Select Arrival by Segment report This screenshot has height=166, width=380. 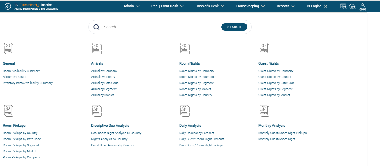104,89
